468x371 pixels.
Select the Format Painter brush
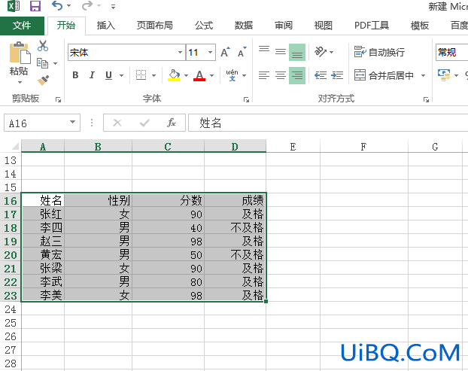pos(43,80)
